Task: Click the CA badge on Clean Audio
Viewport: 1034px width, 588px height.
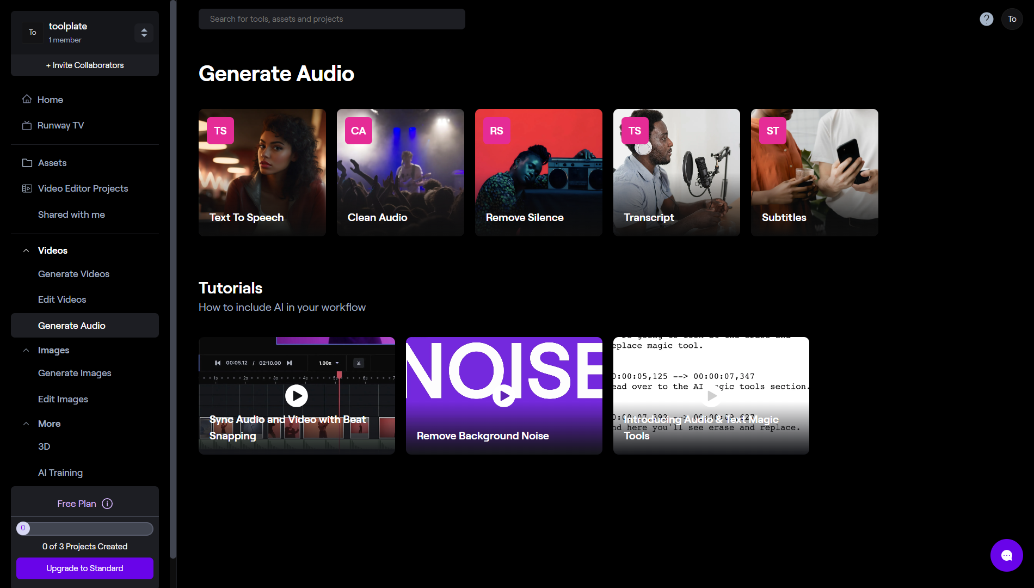Action: tap(359, 131)
